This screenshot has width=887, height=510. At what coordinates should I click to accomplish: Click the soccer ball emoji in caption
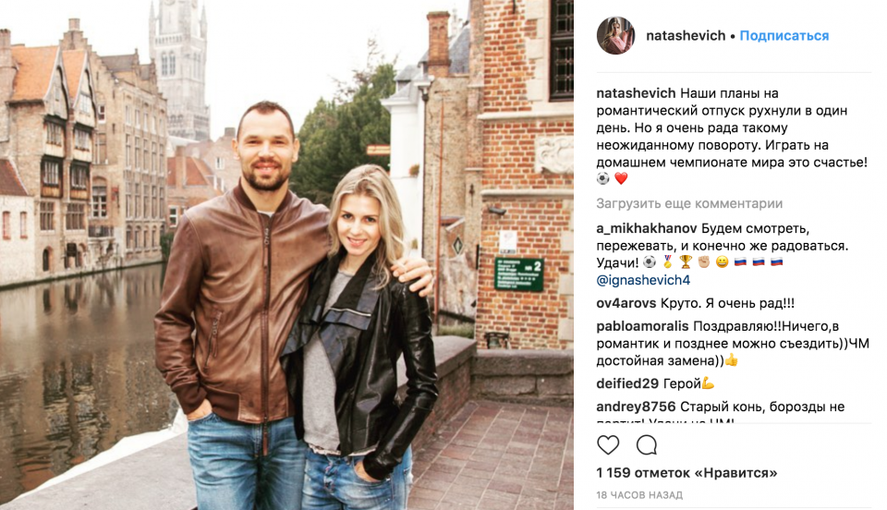tap(603, 178)
